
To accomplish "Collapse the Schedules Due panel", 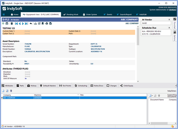I will [x=169, y=28].
